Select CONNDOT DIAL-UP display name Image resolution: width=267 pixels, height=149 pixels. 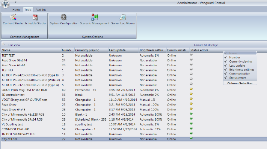15,129
